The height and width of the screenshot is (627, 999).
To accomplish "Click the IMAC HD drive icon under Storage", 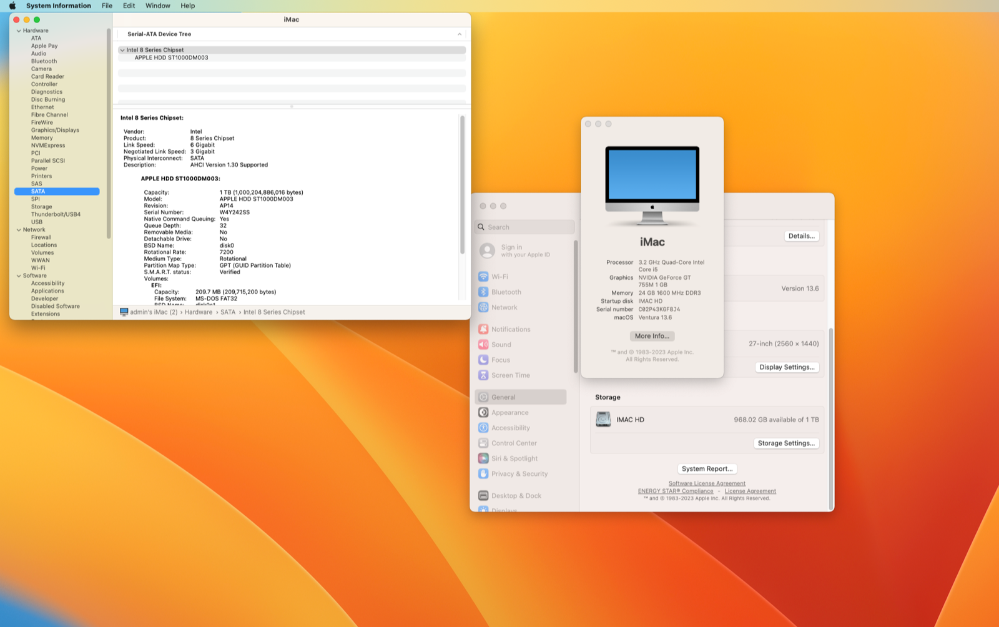I will [x=603, y=420].
